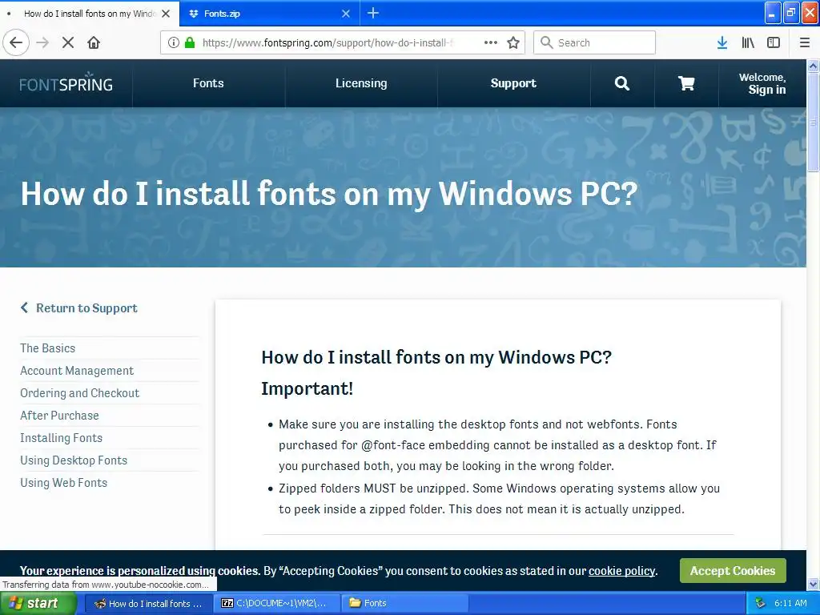Image resolution: width=820 pixels, height=615 pixels.
Task: Open the Firefox library icon
Action: 748,42
